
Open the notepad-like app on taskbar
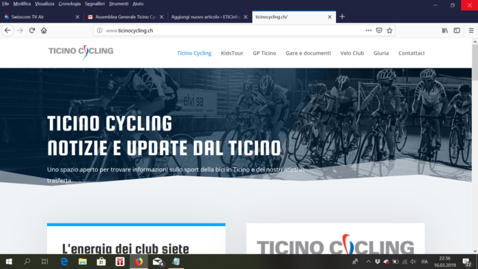pyautogui.click(x=176, y=261)
